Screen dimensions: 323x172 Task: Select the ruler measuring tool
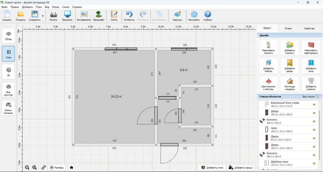[43, 167]
